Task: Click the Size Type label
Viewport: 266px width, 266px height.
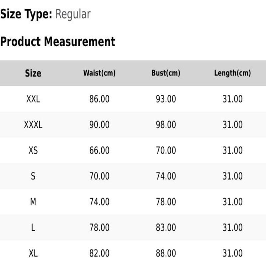Action: (x=26, y=14)
